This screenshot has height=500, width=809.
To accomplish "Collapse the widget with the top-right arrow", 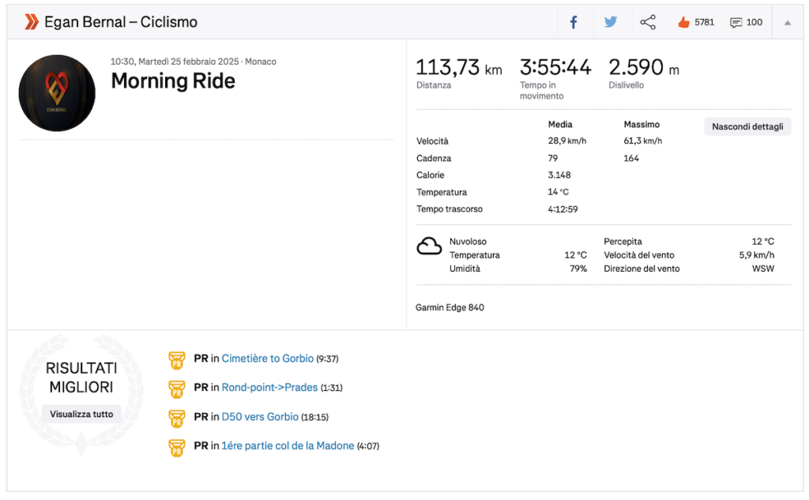I will coord(788,23).
